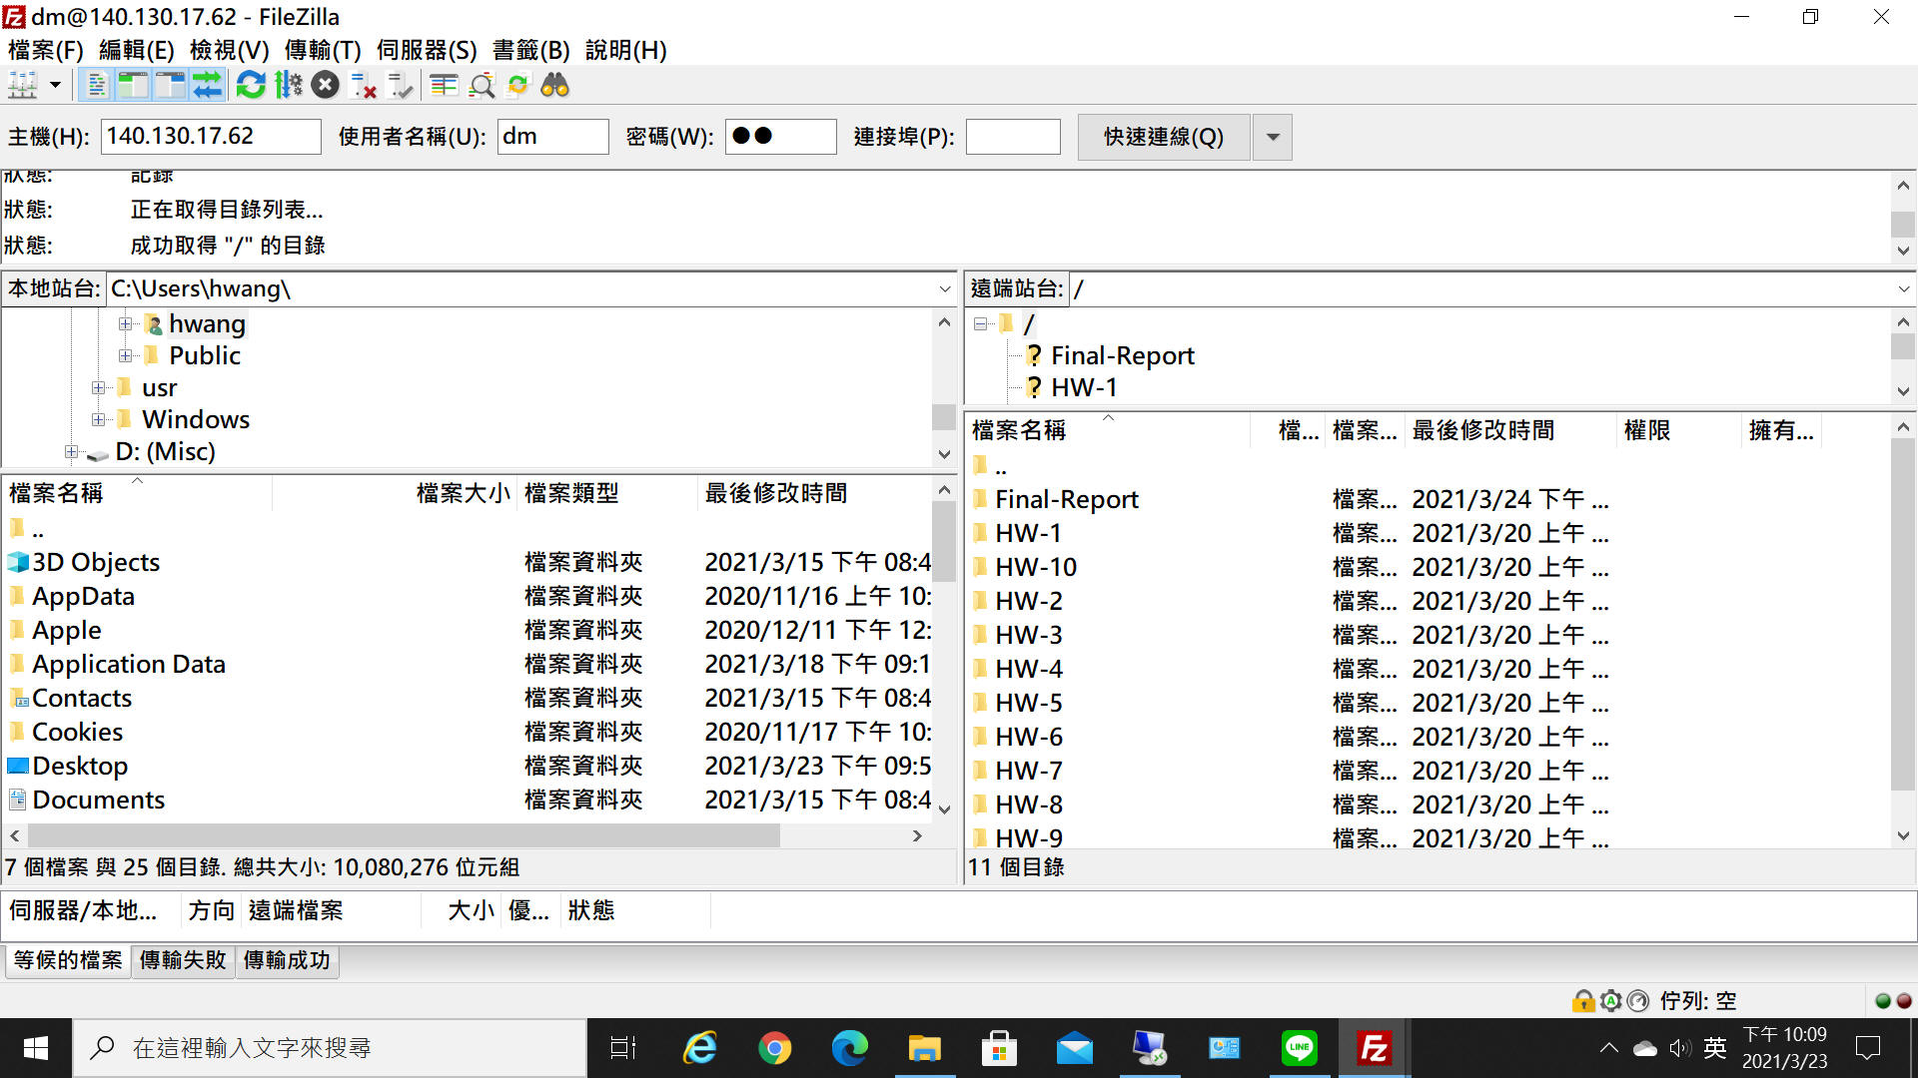Open the Site Manager icon
This screenshot has height=1078, width=1918.
point(23,86)
